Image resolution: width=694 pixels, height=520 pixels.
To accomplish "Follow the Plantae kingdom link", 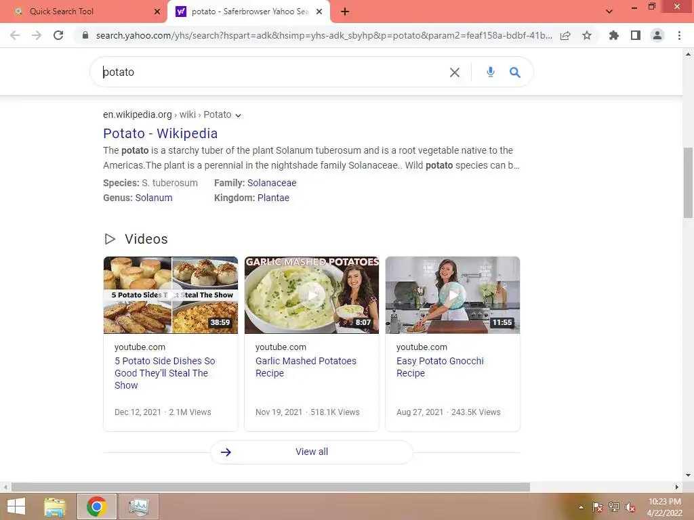I will [x=273, y=198].
